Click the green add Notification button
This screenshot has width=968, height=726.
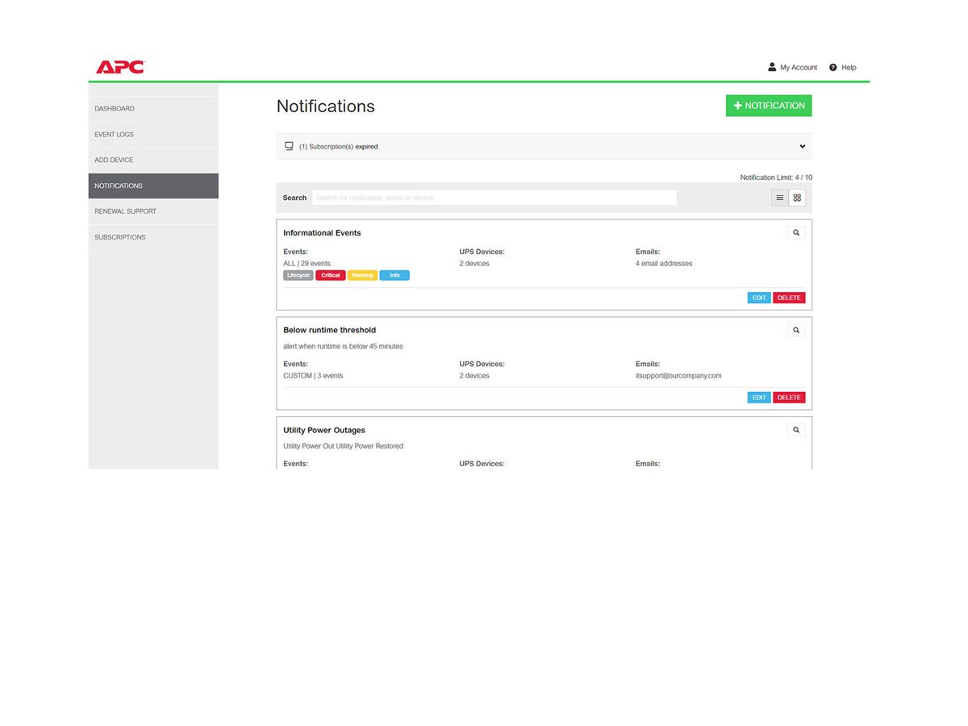[x=769, y=106]
